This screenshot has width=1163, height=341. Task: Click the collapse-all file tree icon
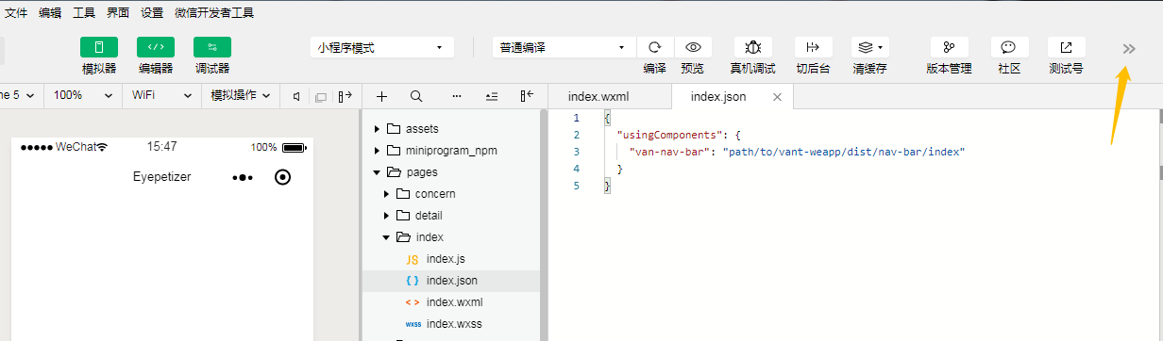(x=492, y=96)
